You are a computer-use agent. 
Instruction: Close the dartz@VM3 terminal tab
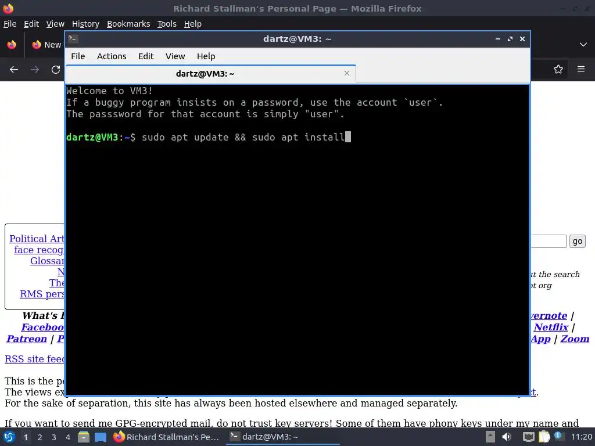[x=346, y=73]
